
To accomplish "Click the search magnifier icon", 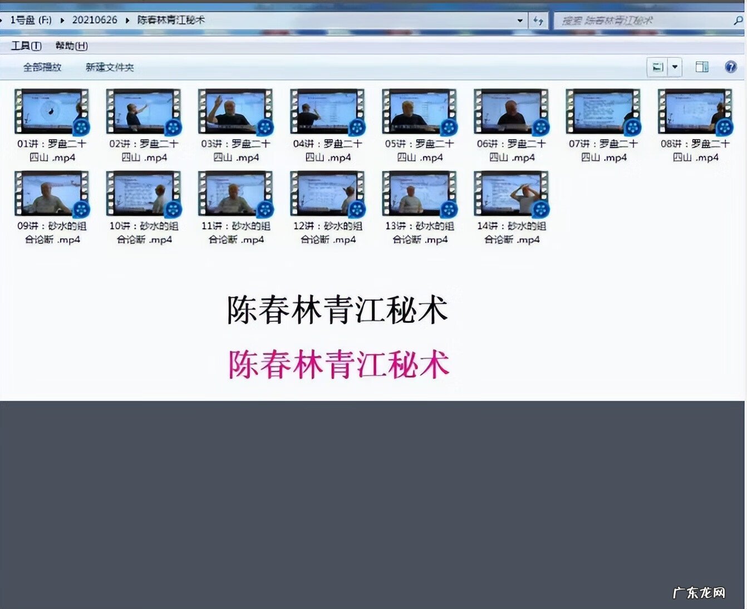I will tap(737, 20).
